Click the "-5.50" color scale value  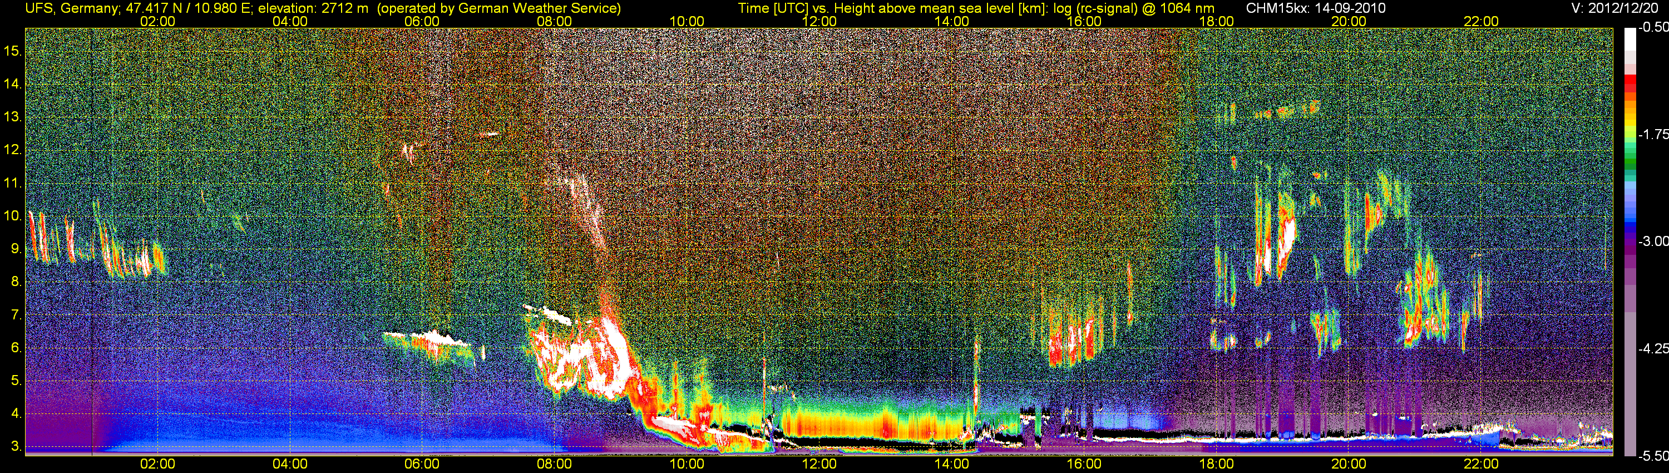pos(1653,456)
